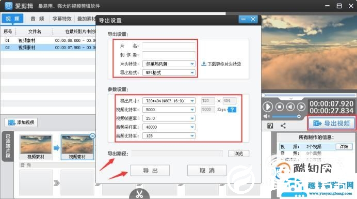357x199 pixels.
Task: Click the 浏览 browse button
Action: (239, 154)
